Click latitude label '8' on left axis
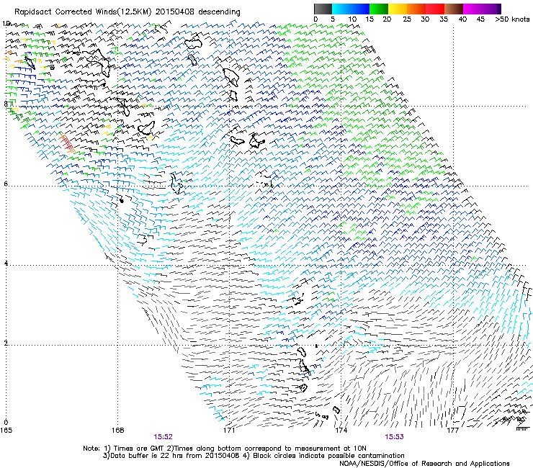This screenshot has width=533, height=468. (x=5, y=104)
